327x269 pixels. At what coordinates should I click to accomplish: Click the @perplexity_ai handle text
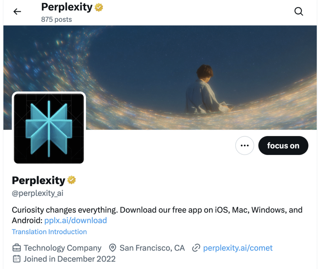click(x=37, y=193)
